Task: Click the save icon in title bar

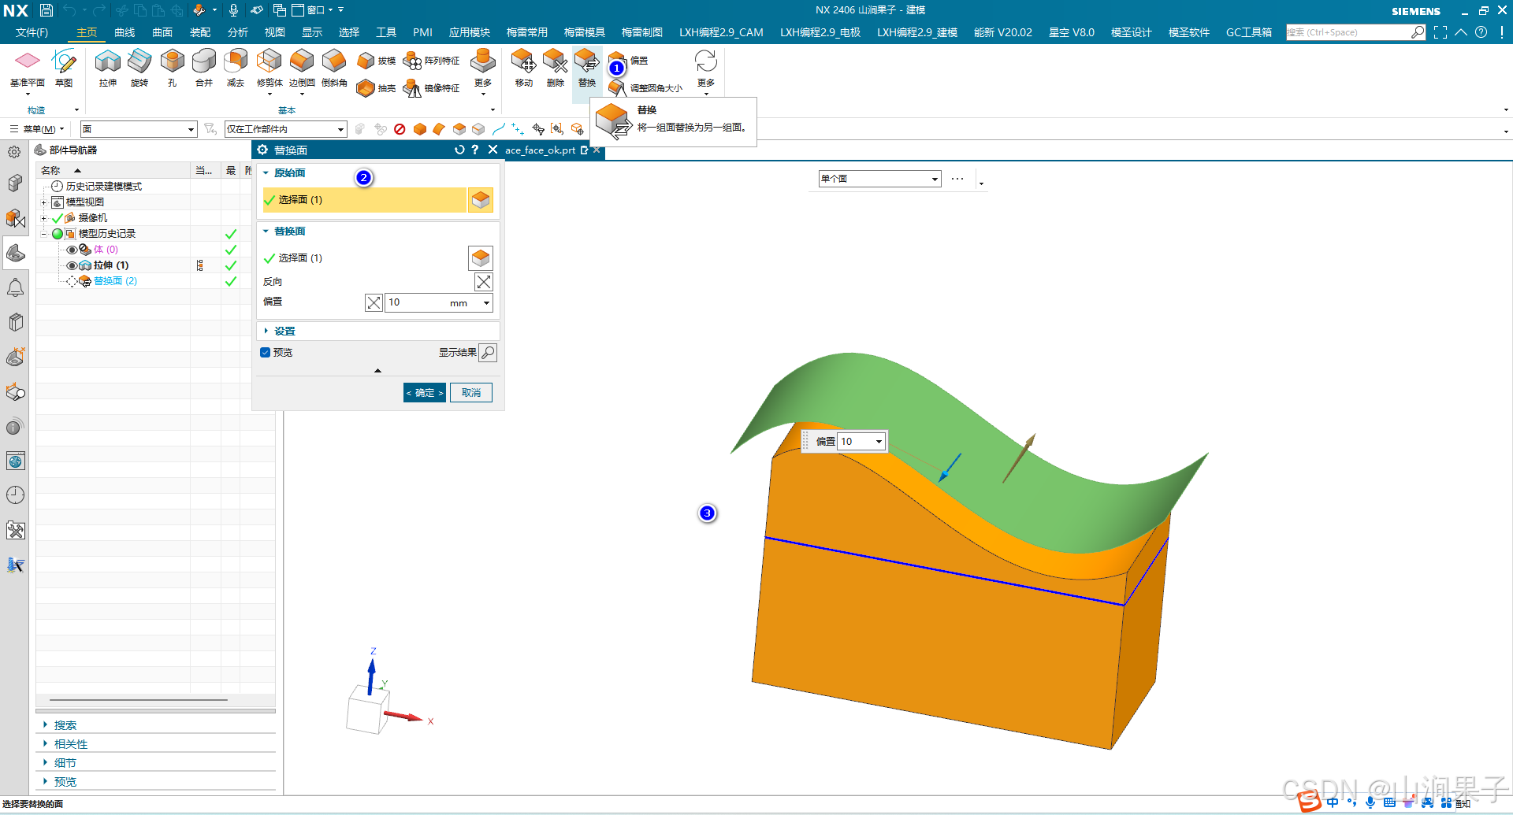Action: (x=46, y=10)
